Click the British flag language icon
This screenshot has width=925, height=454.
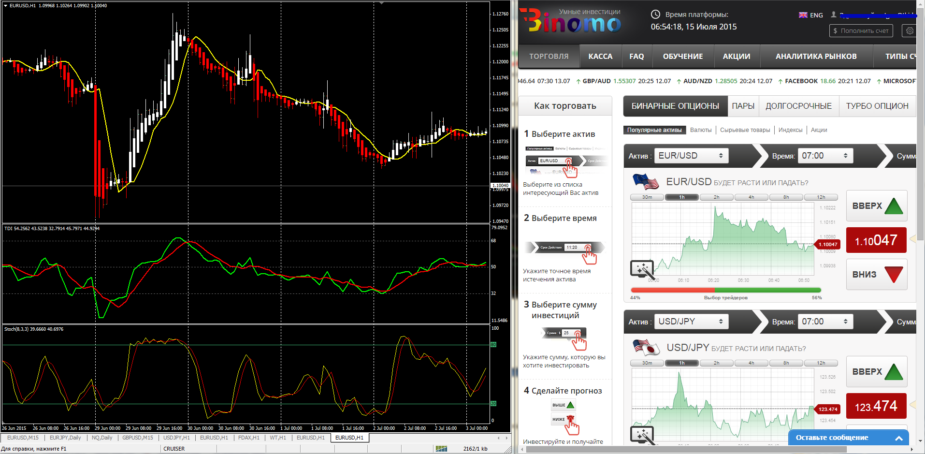[x=803, y=15]
